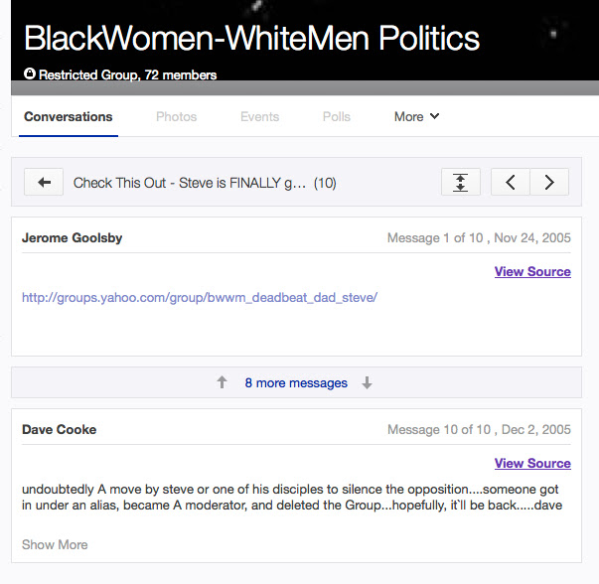Click the lock icon next to Restricted Group
The height and width of the screenshot is (584, 599).
coord(30,73)
